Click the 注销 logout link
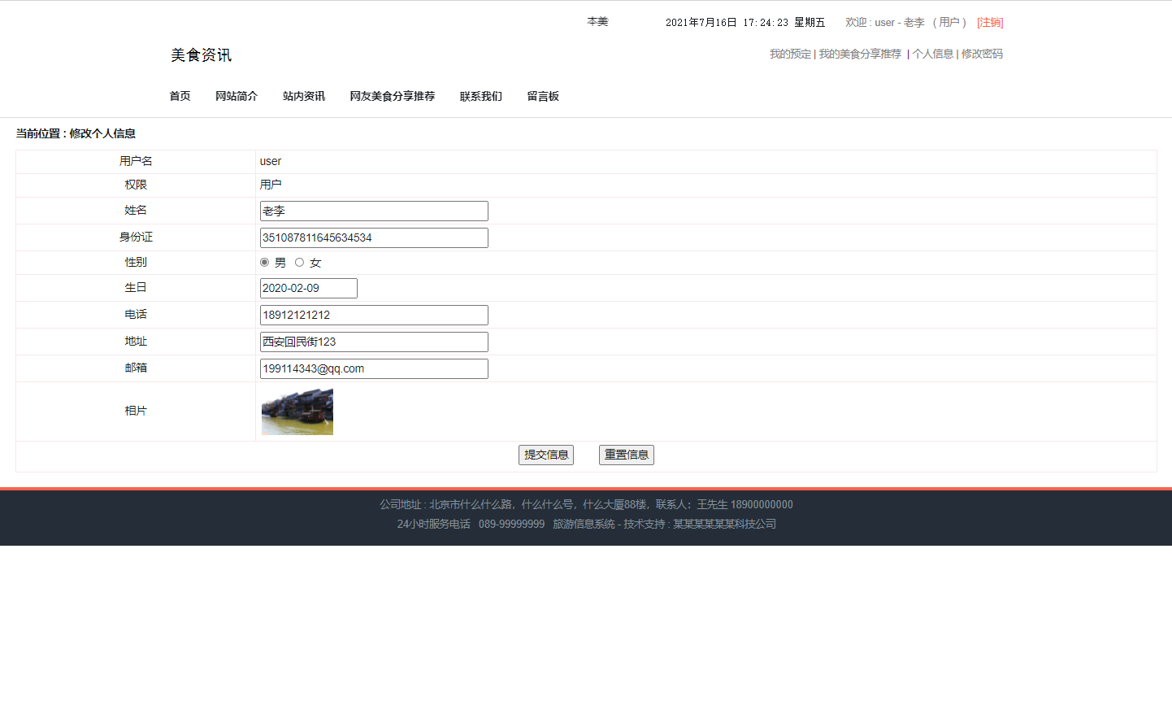 (x=989, y=22)
